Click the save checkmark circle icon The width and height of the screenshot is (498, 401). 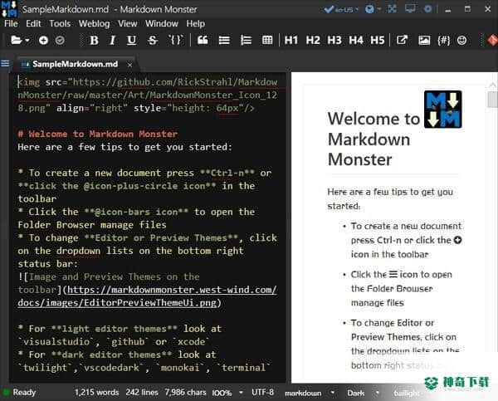coord(60,41)
